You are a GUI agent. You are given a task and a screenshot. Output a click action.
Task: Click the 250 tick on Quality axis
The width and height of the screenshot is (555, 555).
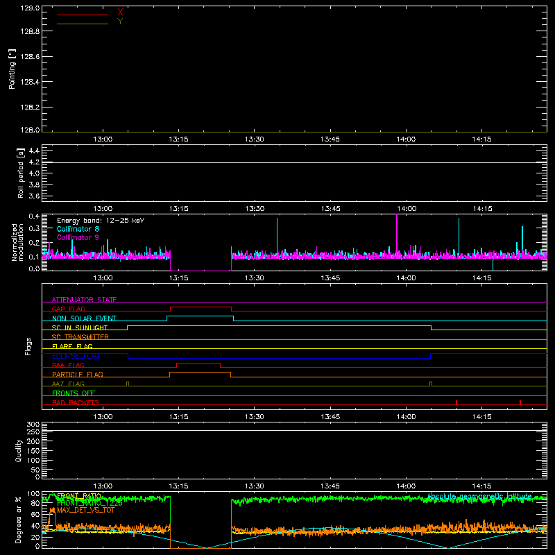point(33,432)
